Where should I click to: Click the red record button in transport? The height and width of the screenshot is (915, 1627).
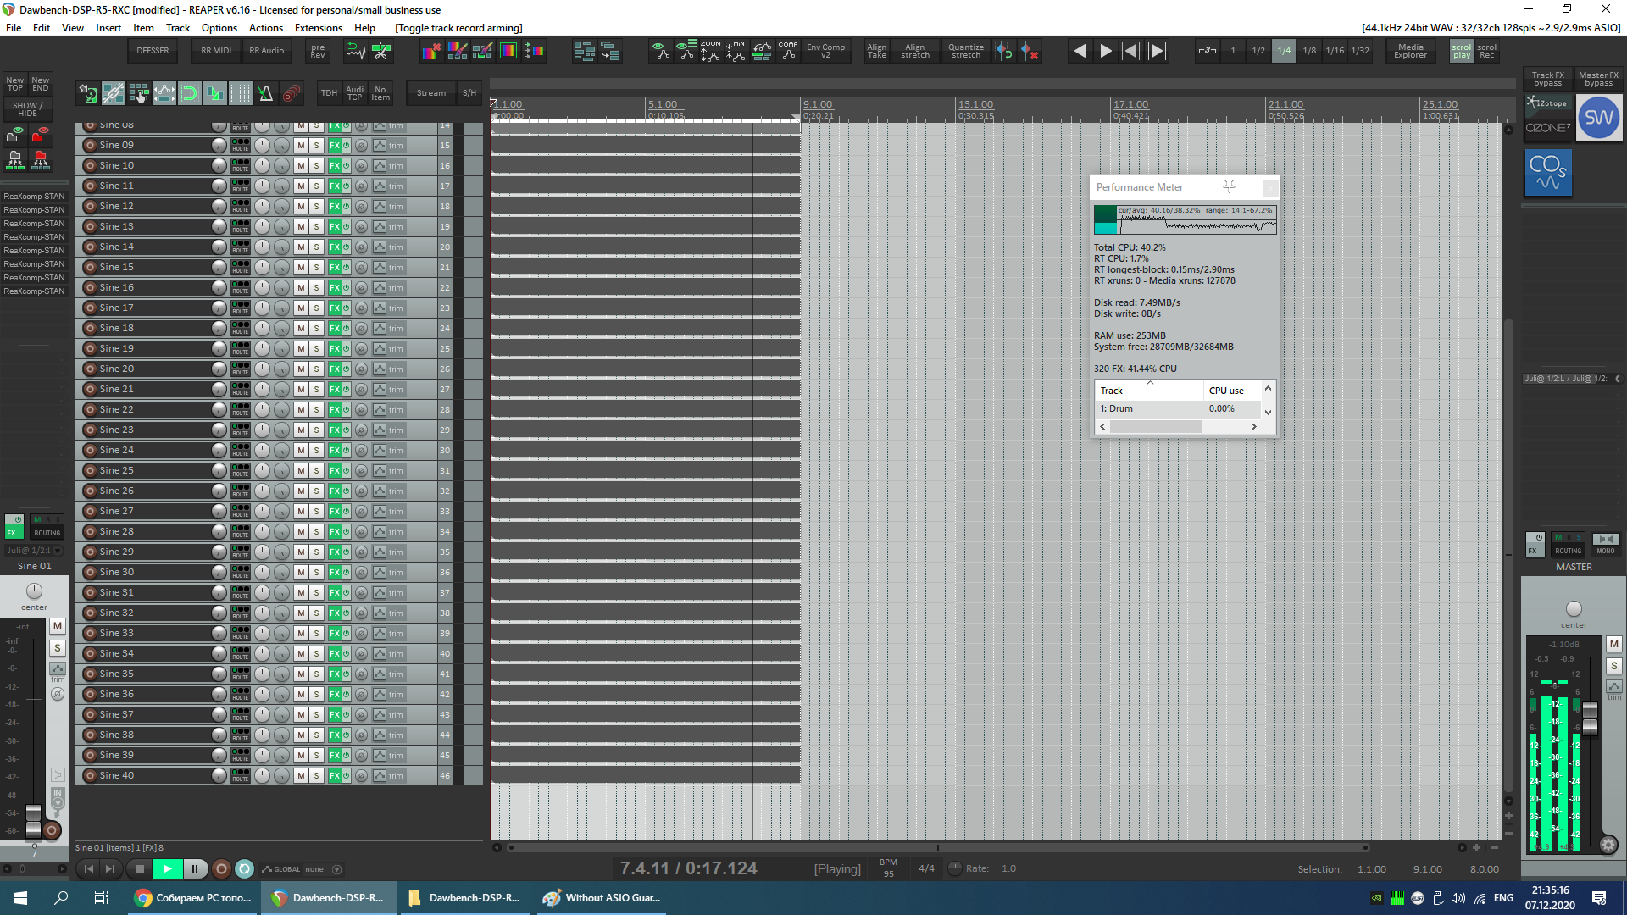pos(221,868)
